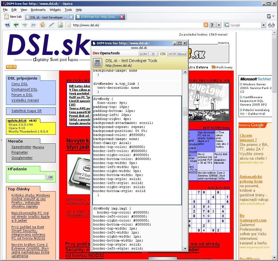Open the Google search engine dropdown

click(263, 25)
